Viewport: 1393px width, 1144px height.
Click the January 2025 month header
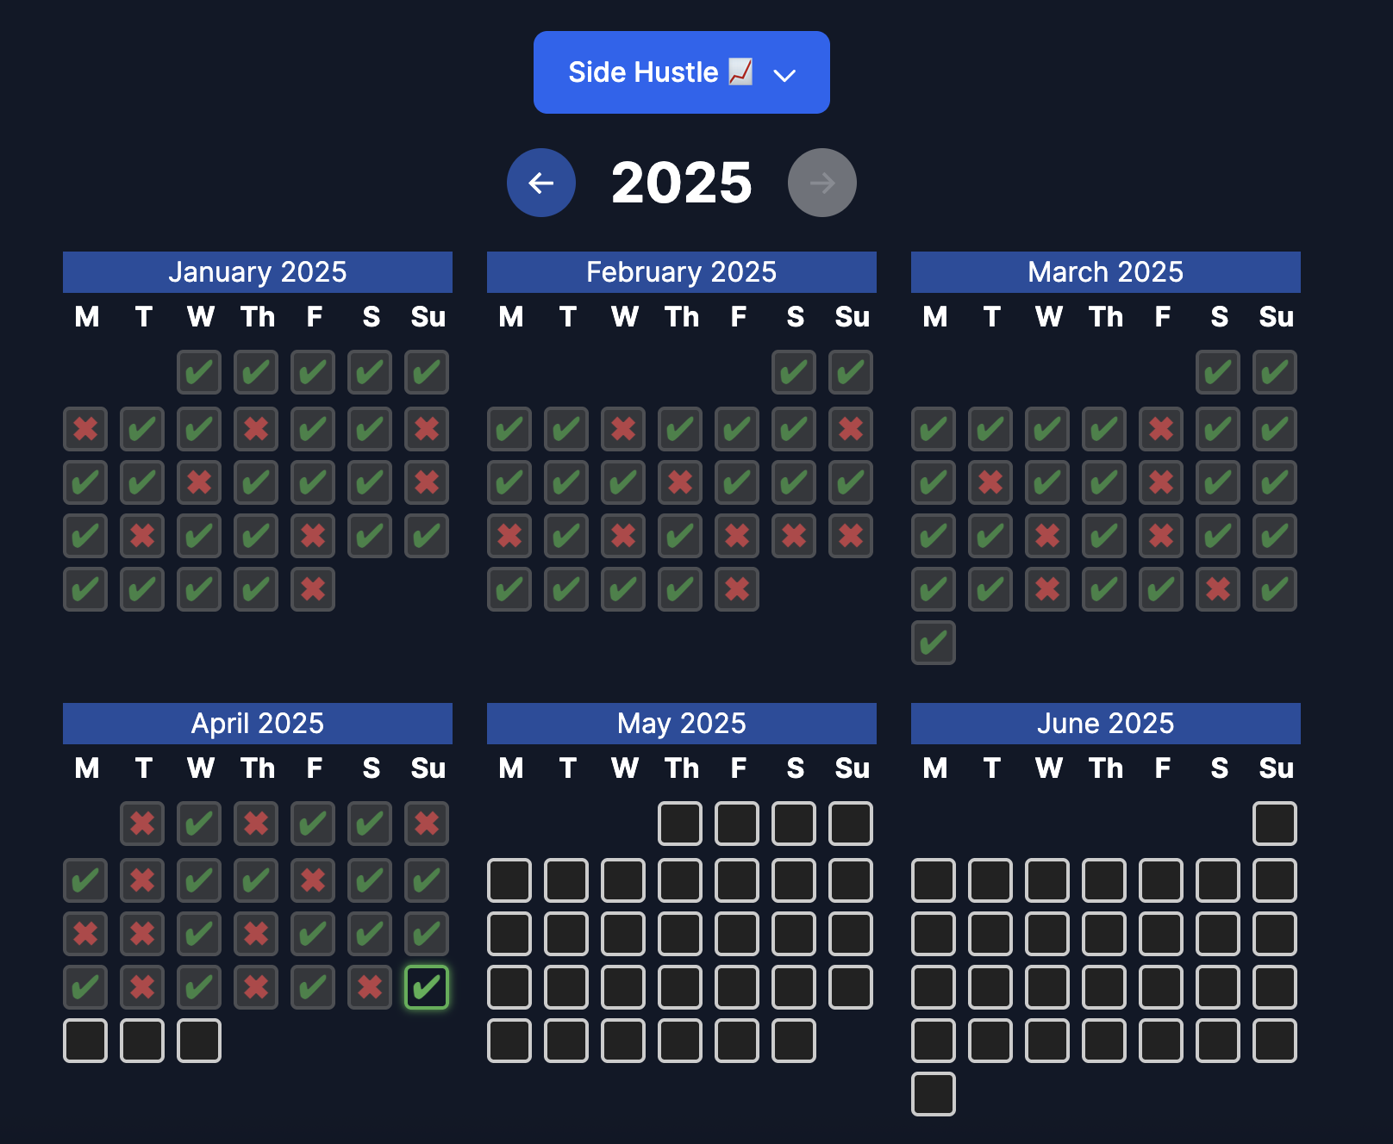point(258,272)
